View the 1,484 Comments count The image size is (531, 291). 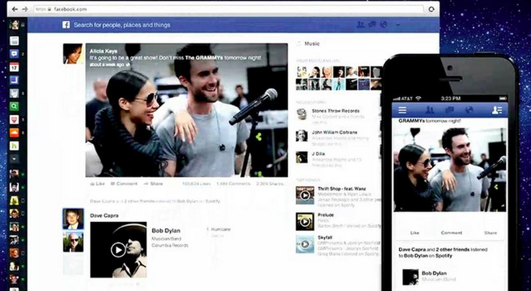(x=233, y=184)
